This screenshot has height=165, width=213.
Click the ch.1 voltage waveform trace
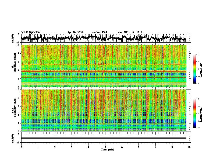coord(104,38)
